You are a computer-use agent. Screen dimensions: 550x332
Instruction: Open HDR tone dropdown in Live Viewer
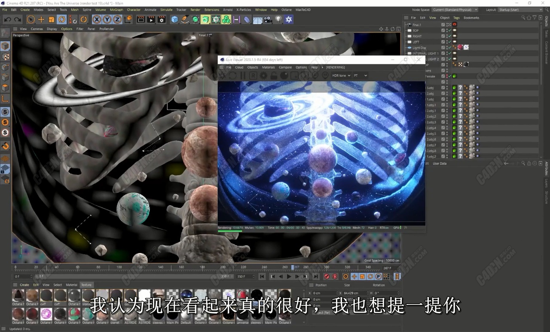[x=341, y=76]
